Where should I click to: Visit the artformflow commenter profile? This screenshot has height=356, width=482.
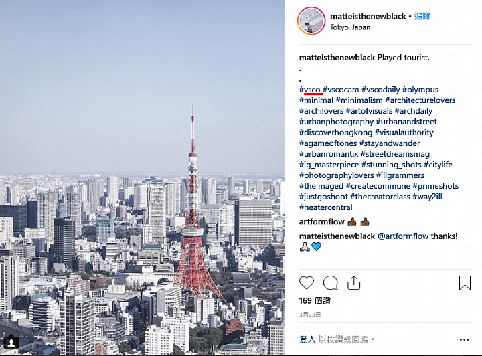[322, 221]
